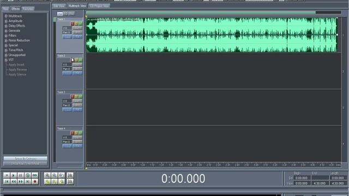
Task: Click Track 1 Out 1 output button
Action: pos(77,28)
